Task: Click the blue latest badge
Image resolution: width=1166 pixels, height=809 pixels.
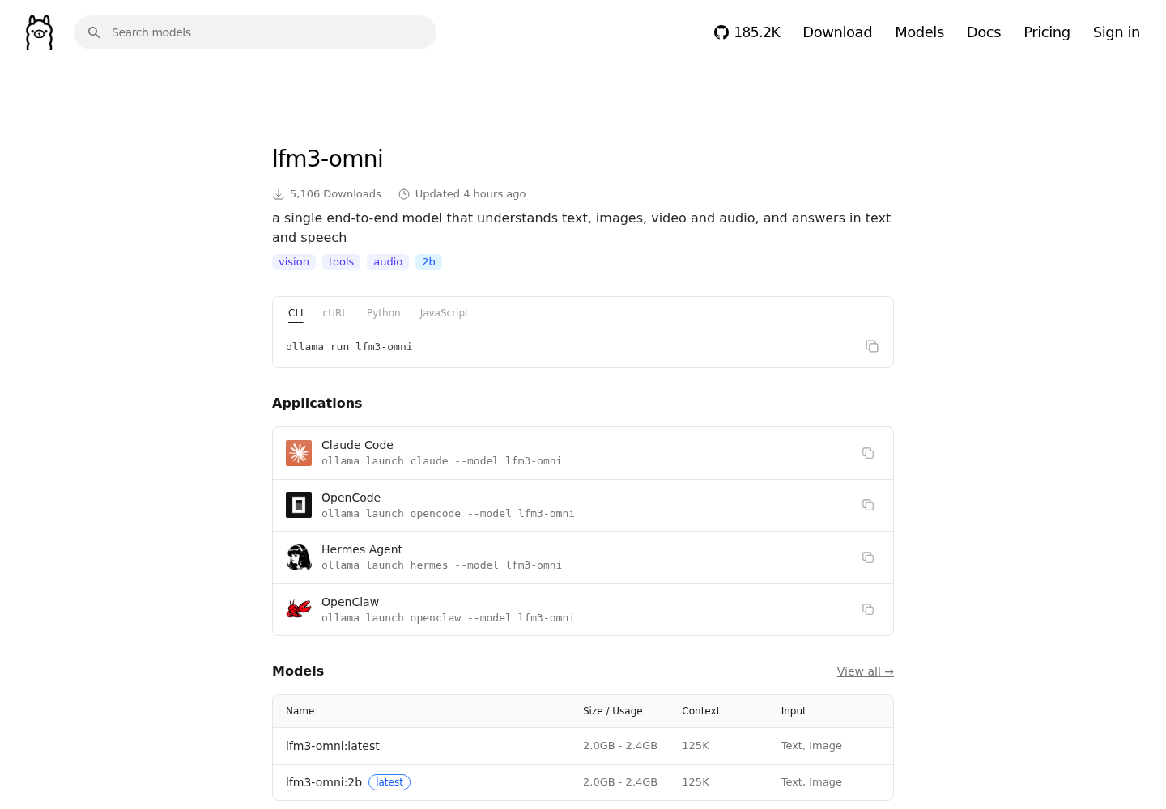Action: [389, 782]
